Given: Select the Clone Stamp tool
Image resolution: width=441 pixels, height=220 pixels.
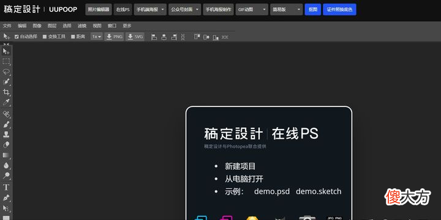Looking at the screenshot, I should (x=6, y=134).
